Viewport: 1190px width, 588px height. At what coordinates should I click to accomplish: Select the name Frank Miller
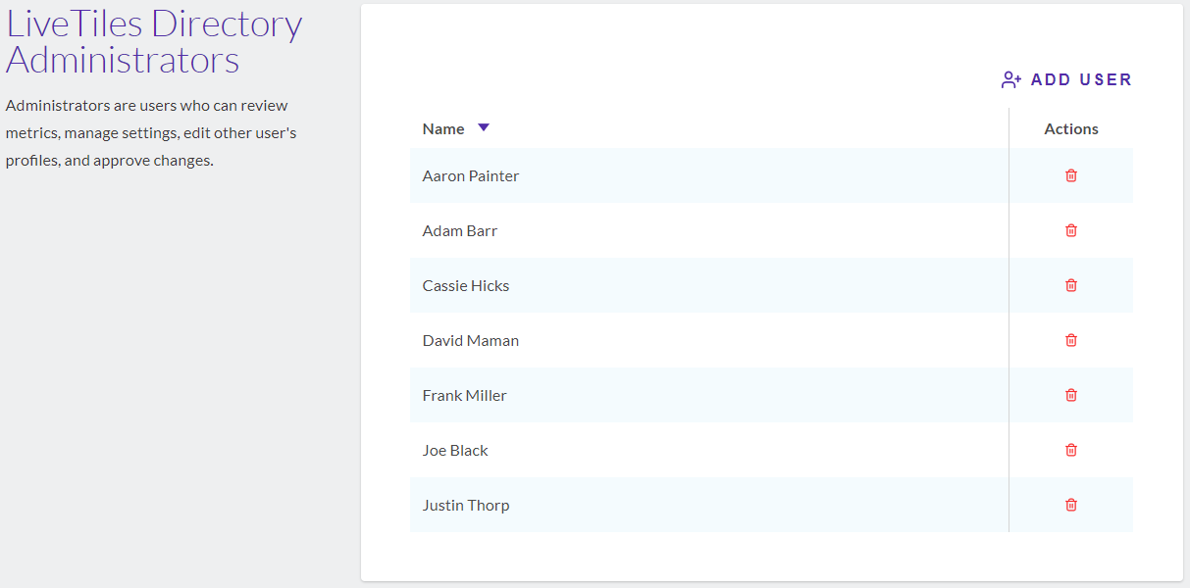click(465, 396)
